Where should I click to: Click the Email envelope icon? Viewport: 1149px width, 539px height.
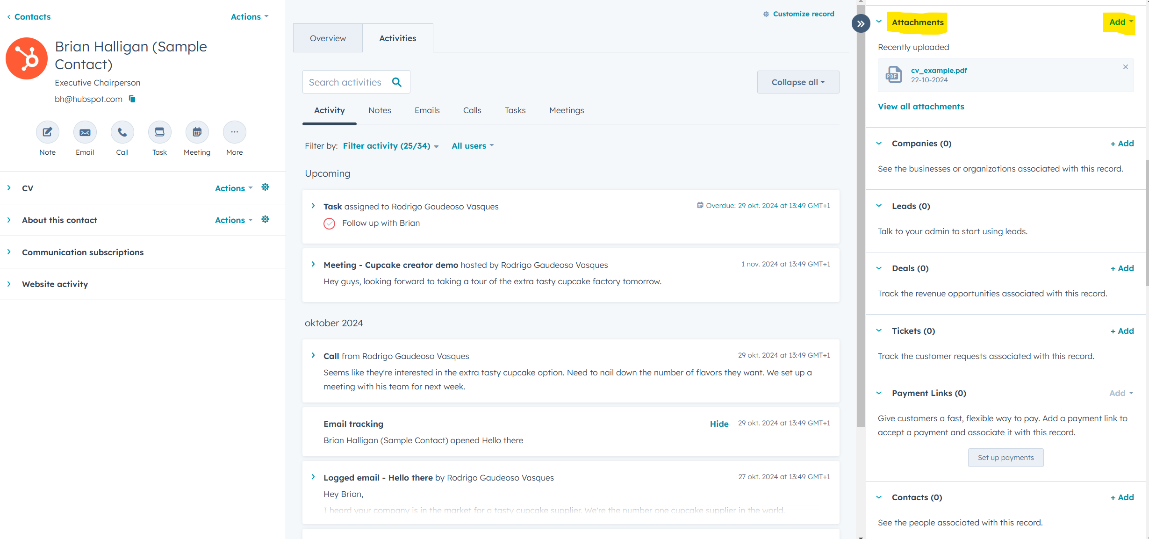[85, 132]
